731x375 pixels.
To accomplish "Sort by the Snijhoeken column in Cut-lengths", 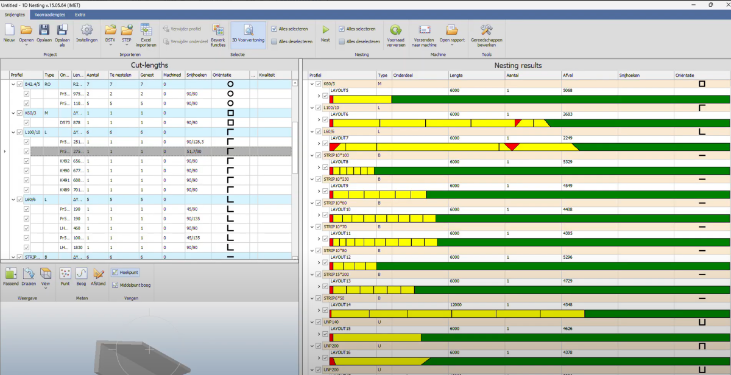I will click(197, 75).
